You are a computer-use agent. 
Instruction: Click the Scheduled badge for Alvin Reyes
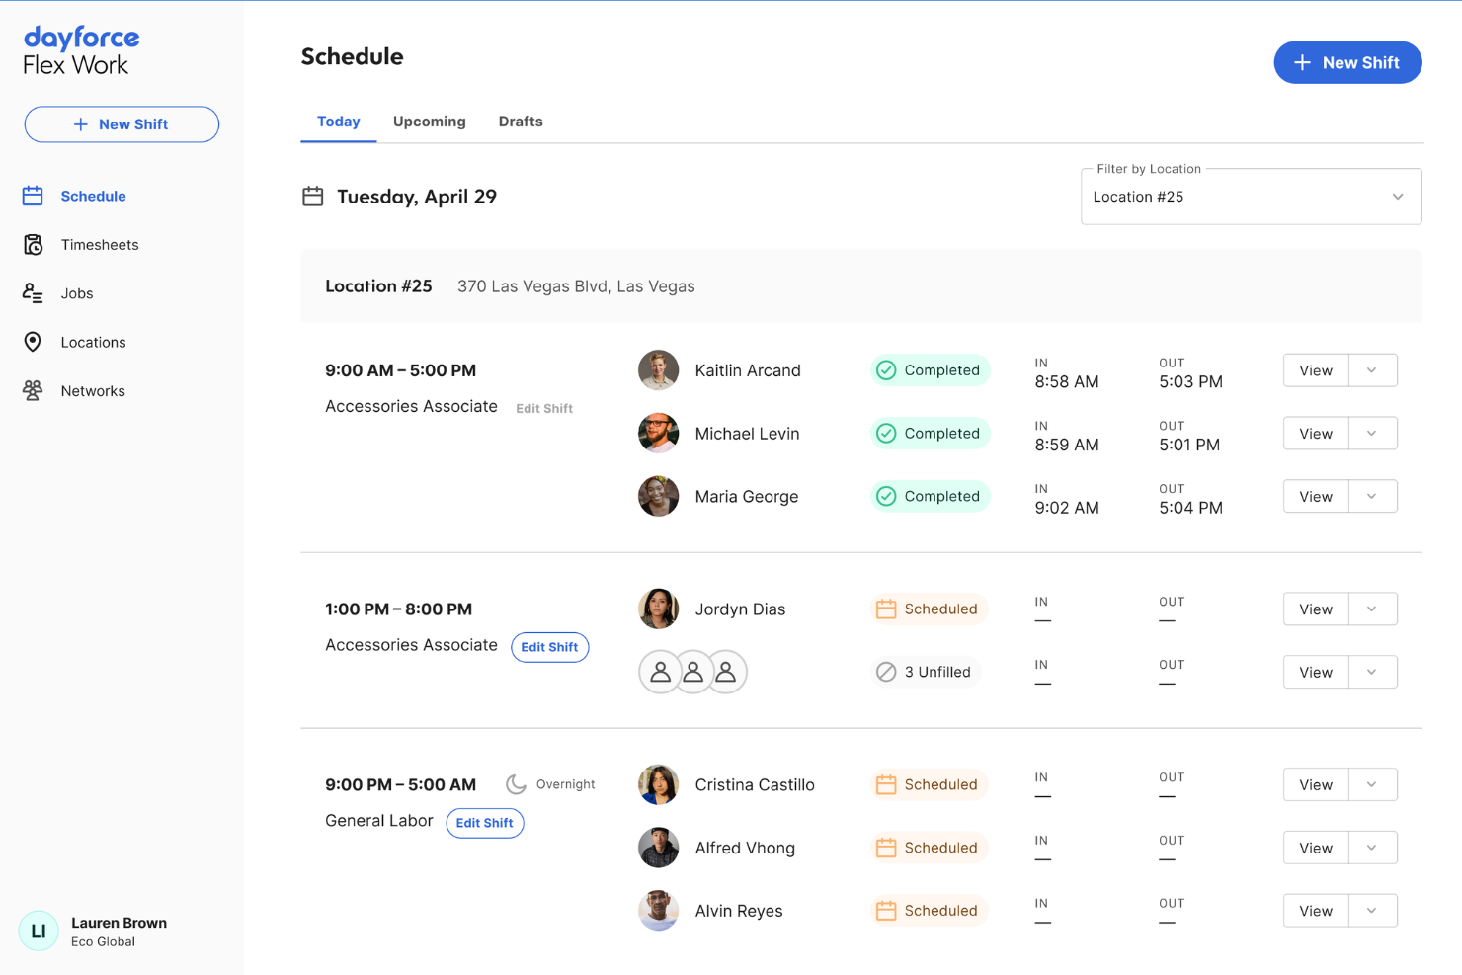(x=929, y=911)
